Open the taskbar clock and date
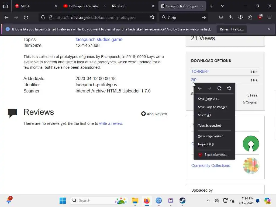This screenshot has height=207, width=276. 246,201
